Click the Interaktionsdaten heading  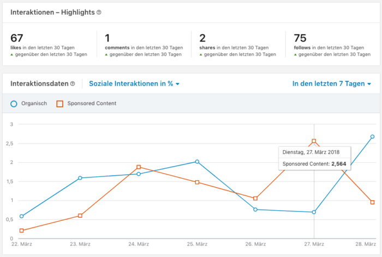click(39, 84)
